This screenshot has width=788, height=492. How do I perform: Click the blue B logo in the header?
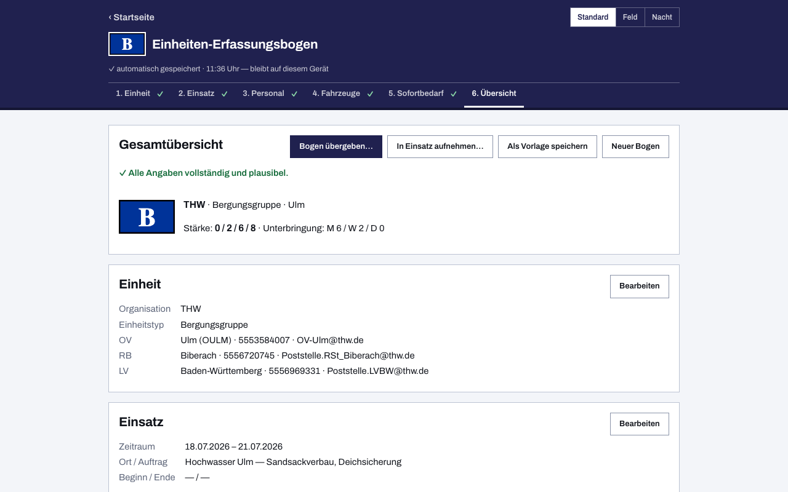tap(127, 44)
